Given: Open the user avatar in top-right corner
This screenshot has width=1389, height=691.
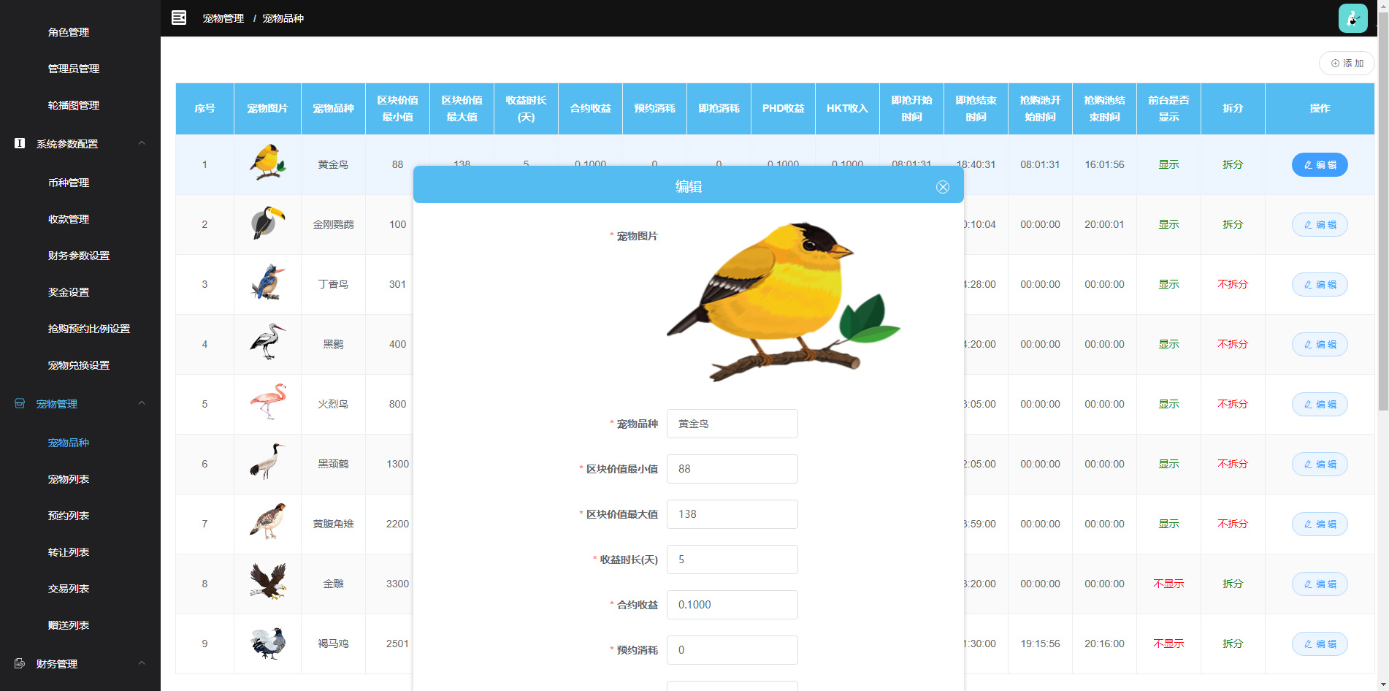Looking at the screenshot, I should (1352, 18).
